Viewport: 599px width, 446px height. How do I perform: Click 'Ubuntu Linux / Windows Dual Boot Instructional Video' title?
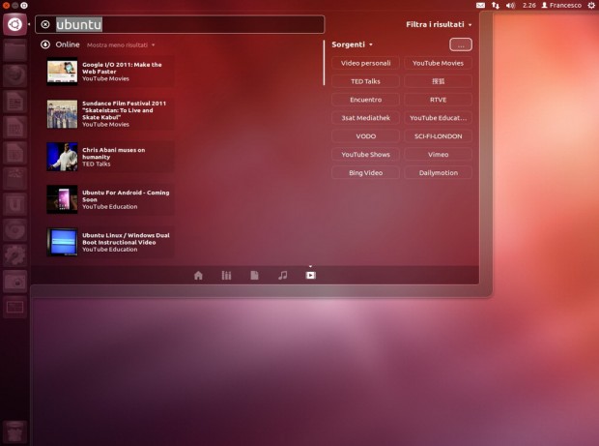126,239
